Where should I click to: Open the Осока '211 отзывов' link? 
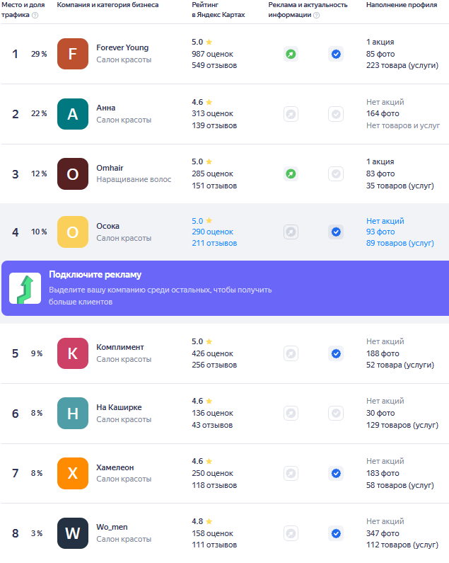(214, 243)
